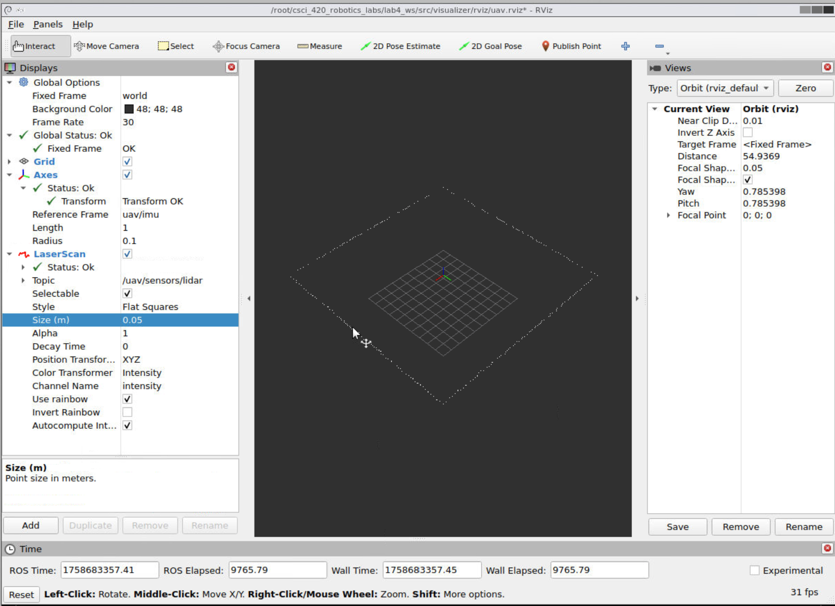Select the 2D Pose Estimate tool
This screenshot has height=606, width=835.
[x=400, y=46]
